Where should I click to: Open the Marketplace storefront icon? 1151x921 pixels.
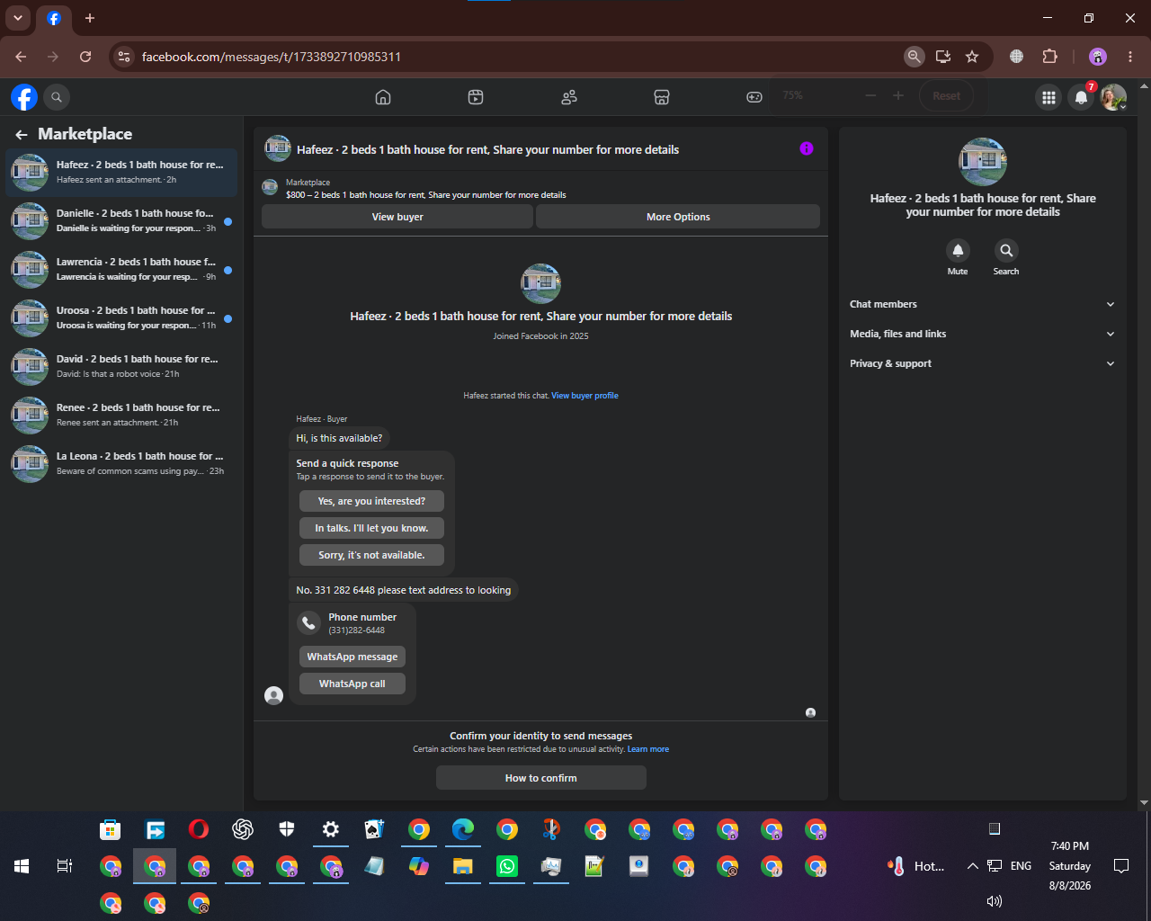tap(662, 97)
